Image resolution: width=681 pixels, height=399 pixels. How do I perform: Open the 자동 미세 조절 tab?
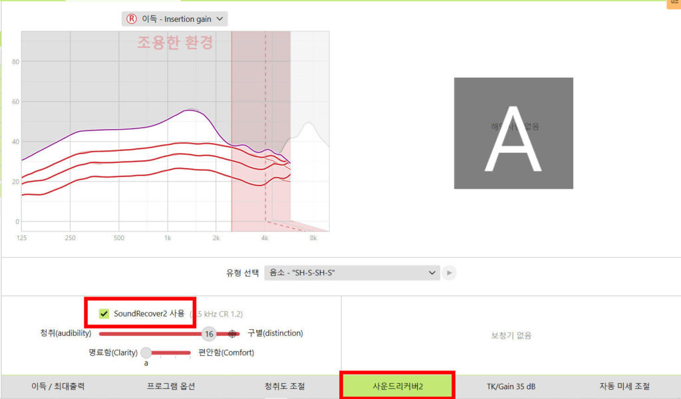tap(623, 386)
